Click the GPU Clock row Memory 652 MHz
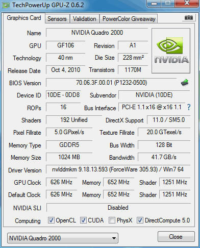 tap(118, 182)
